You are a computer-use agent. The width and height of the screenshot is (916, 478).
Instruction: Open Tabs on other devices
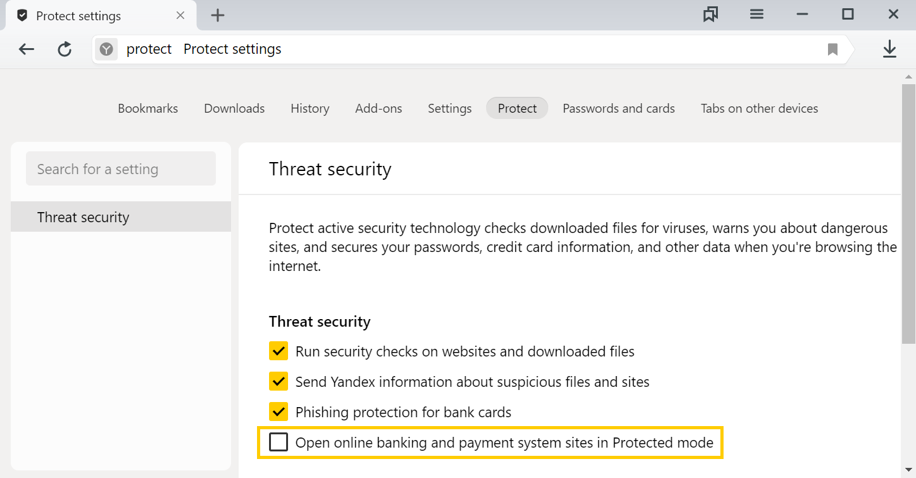[760, 108]
